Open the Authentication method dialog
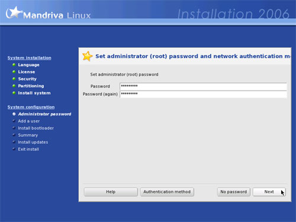The image size is (296, 222). (167, 192)
